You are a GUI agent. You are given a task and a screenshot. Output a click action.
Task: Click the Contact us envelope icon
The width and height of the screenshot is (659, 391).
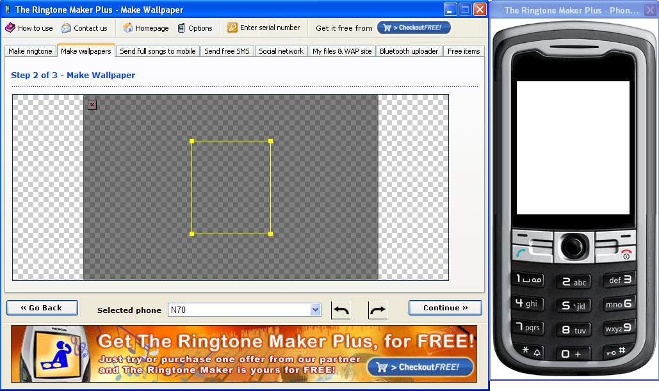[66, 28]
